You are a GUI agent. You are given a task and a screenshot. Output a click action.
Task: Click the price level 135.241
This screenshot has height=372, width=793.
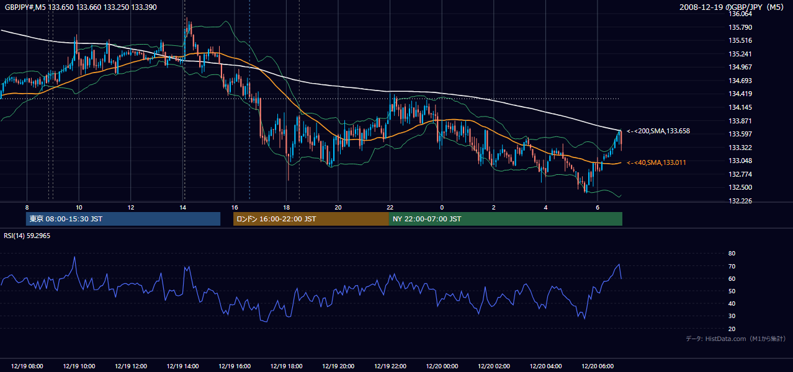740,54
